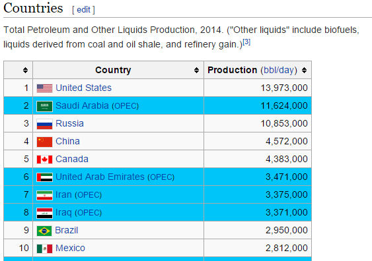This screenshot has width=372, height=261.
Task: Click the Country column header label
Action: [113, 70]
